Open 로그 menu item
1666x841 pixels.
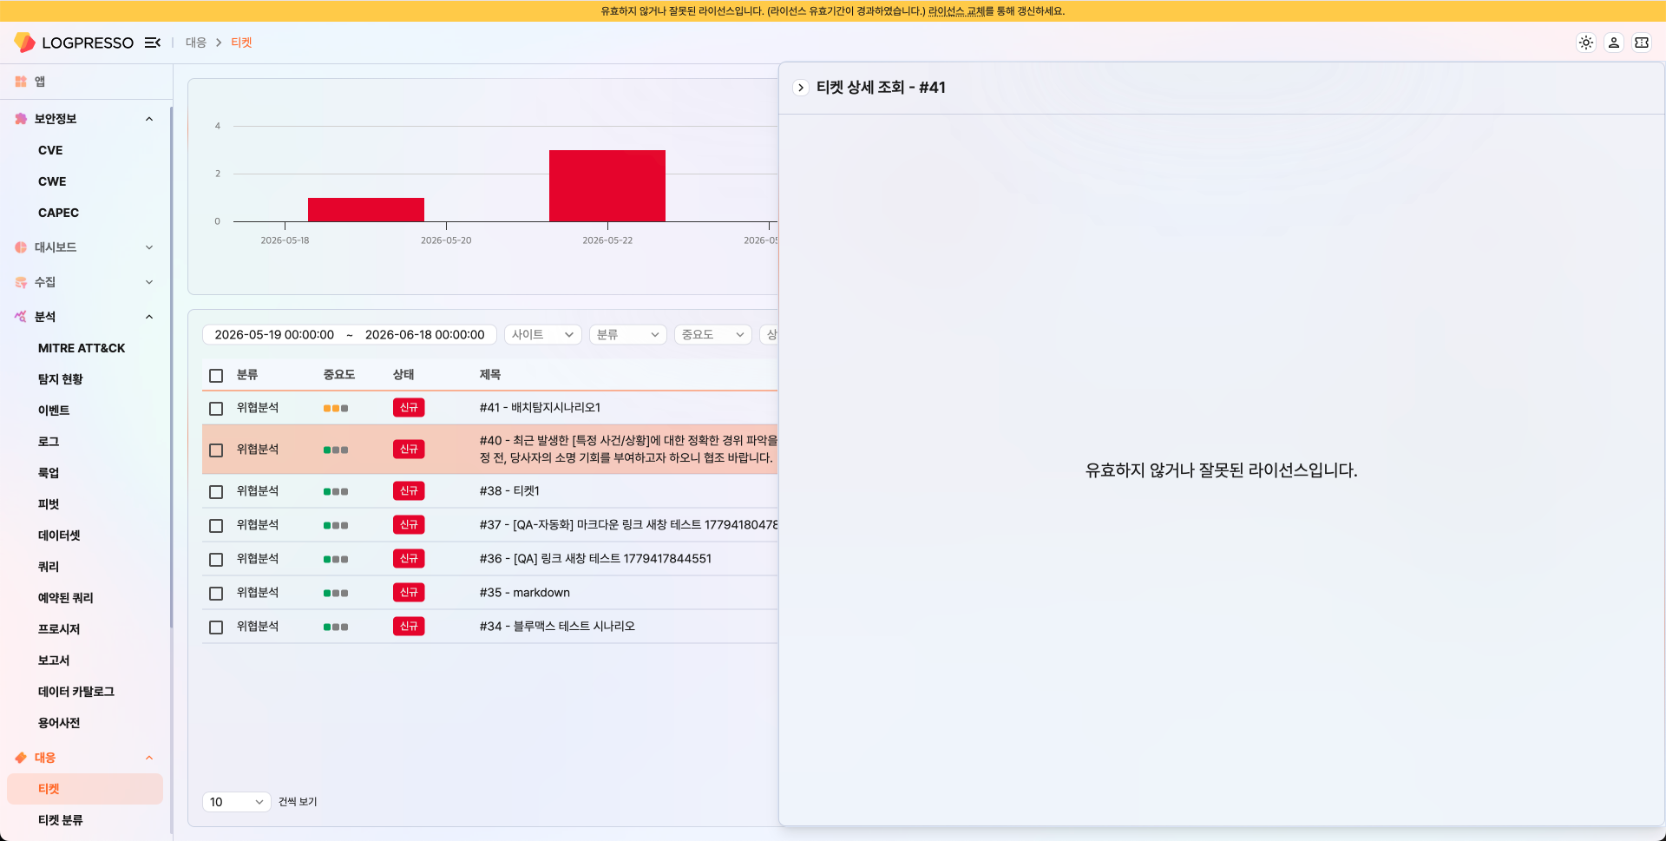tap(49, 442)
